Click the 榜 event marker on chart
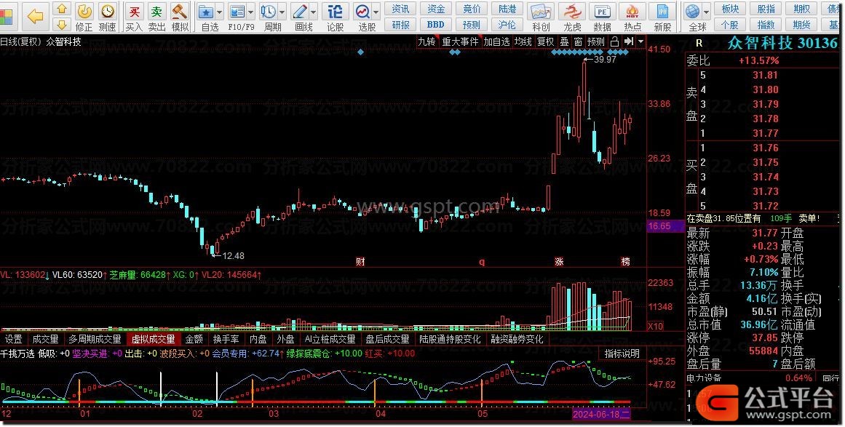This screenshot has width=845, height=427. tap(625, 262)
